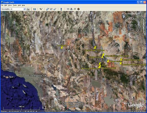Open the View menu
The width and height of the screenshot is (147, 113).
coord(10,5)
